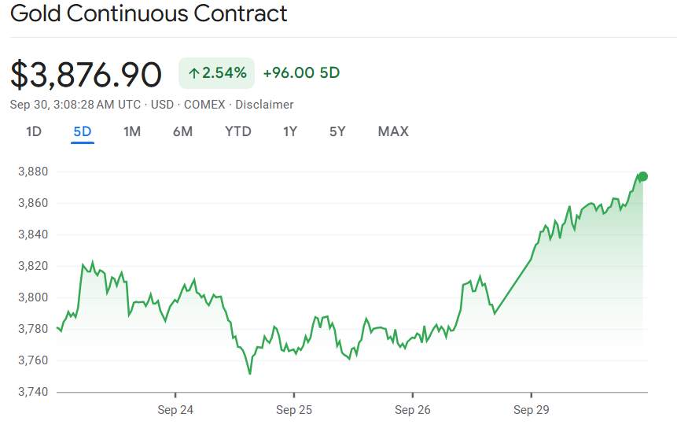
Task: Click the green up-arrow icon beside 2.54%
Action: tap(193, 74)
